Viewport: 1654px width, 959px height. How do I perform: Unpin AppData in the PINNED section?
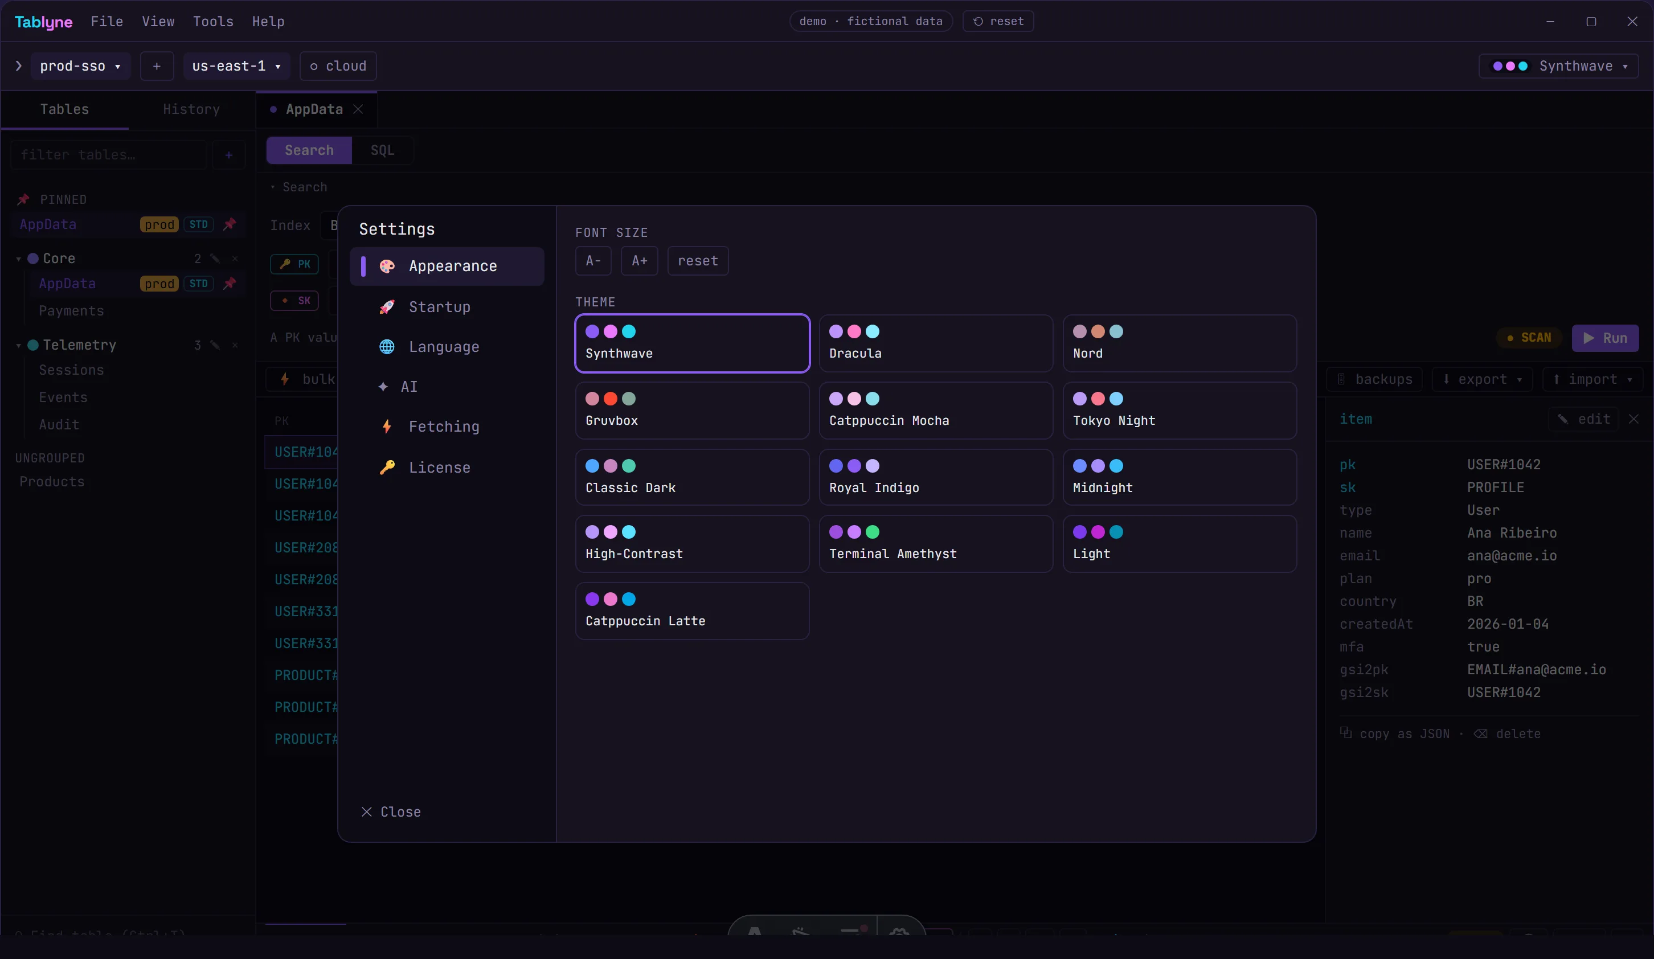pyautogui.click(x=230, y=224)
